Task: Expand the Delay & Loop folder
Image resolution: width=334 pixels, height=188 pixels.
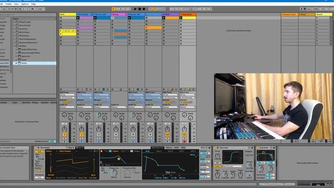Action: (x=14, y=22)
